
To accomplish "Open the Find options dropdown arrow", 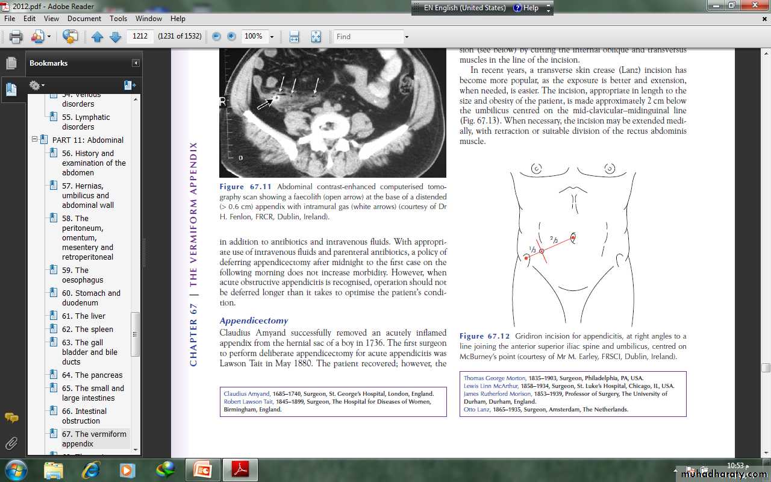I will 407,37.
